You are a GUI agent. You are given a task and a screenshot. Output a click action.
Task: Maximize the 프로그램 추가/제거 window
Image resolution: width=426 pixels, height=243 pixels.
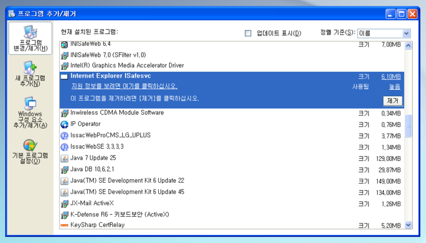(x=402, y=14)
